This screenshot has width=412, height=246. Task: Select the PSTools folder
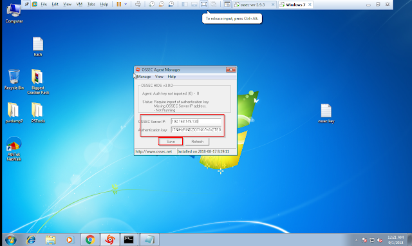[38, 113]
